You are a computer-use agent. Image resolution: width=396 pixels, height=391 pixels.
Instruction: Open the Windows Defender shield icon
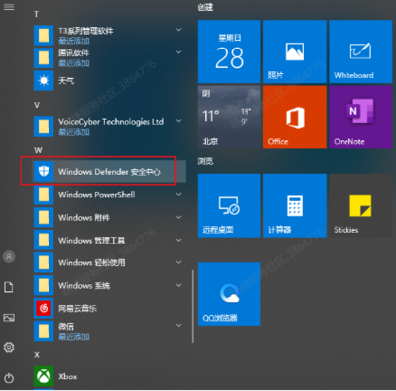(x=44, y=171)
